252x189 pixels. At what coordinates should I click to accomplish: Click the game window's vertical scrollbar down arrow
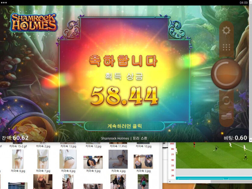tap(250, 140)
